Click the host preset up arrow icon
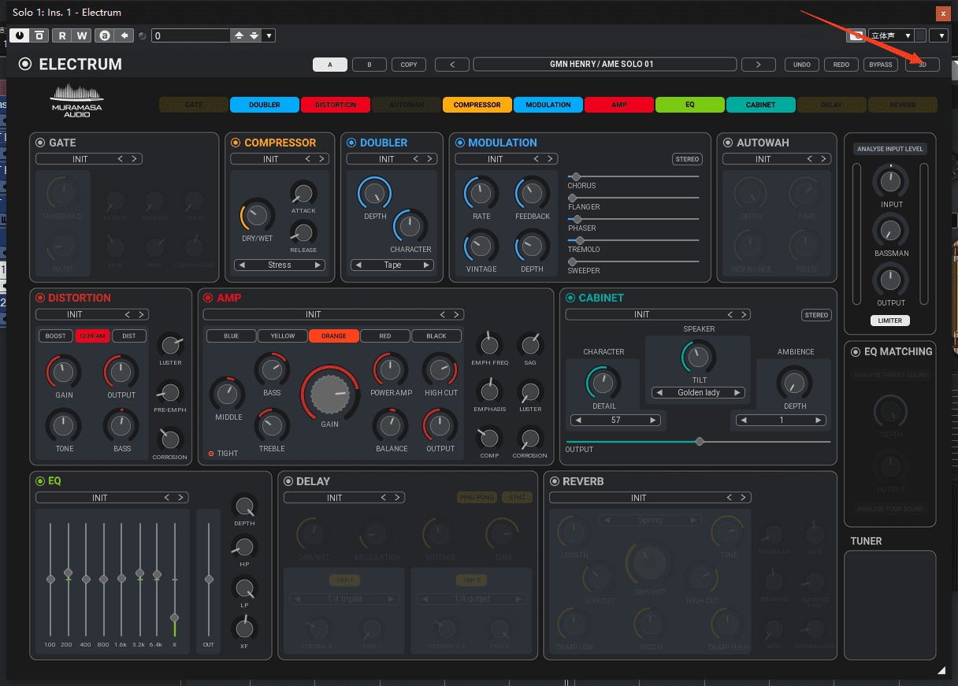This screenshot has width=958, height=686. click(239, 35)
